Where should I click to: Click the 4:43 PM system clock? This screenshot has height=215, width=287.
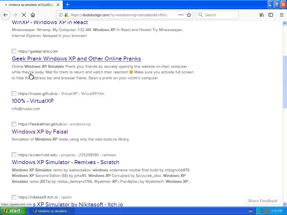277,211
